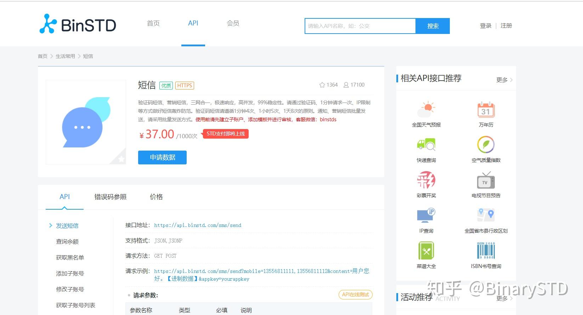This screenshot has height=315, width=583.
Task: Click the GET POST request method value
Action: click(x=165, y=256)
